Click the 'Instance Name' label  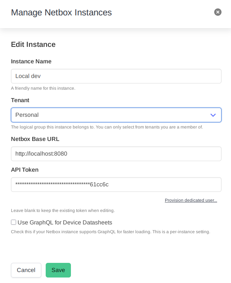coord(31,62)
